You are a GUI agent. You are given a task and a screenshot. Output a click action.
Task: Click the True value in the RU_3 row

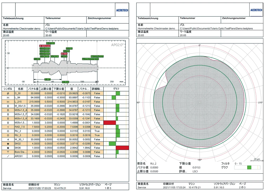point(97,135)
